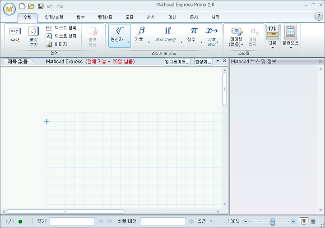
Task: Save the worksheet with the floppy disk icon
Action: tap(41, 6)
